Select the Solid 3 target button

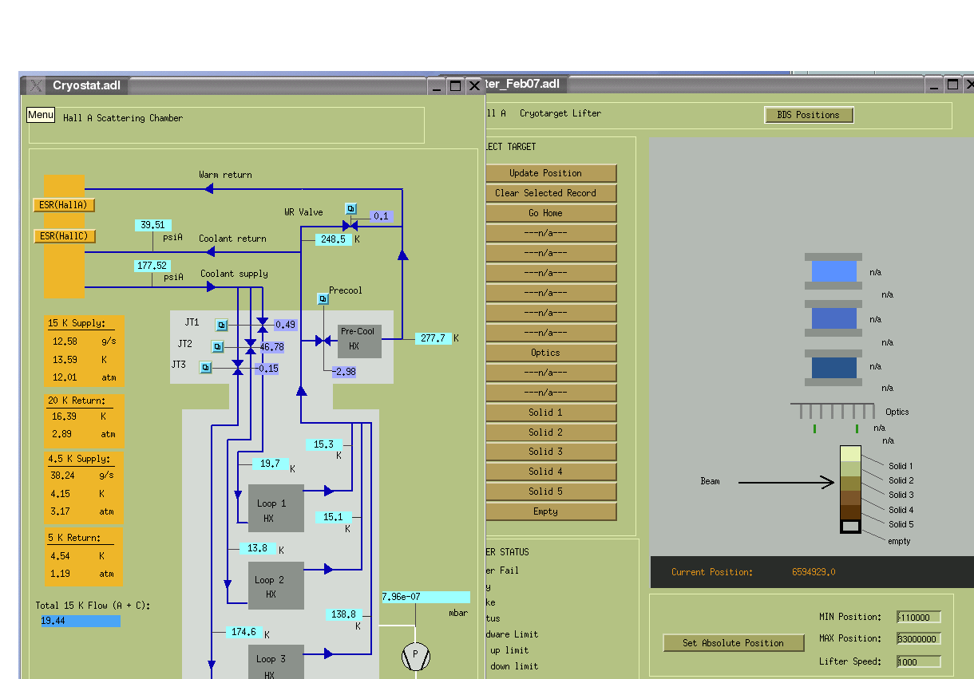pyautogui.click(x=552, y=452)
